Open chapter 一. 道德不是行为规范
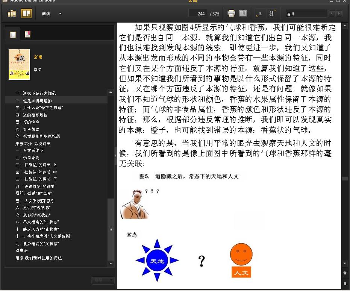 pos(35,93)
